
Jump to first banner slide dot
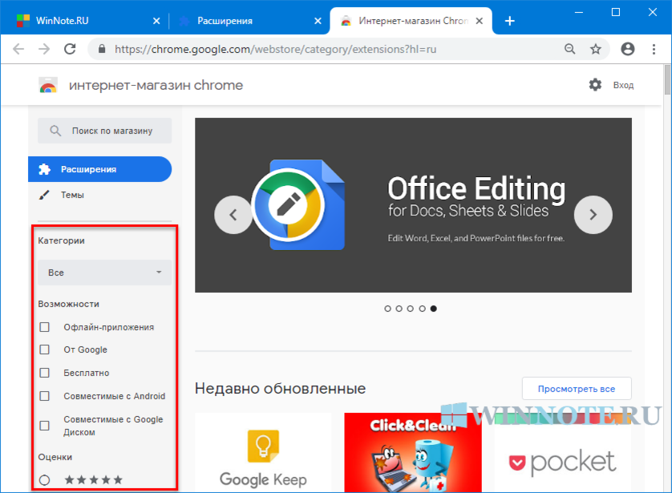(x=387, y=309)
